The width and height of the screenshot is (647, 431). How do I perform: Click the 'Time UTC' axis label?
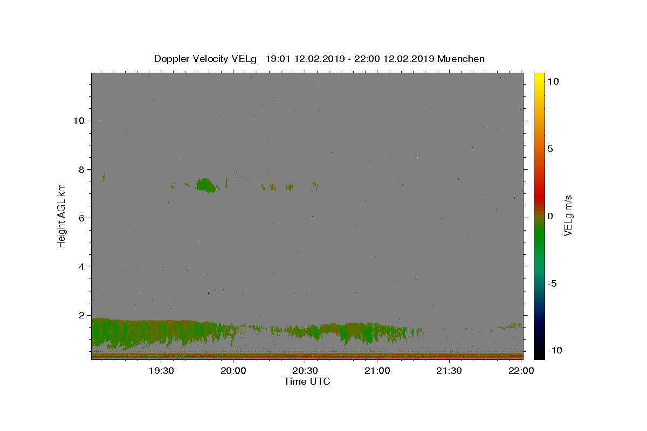[x=307, y=381]
